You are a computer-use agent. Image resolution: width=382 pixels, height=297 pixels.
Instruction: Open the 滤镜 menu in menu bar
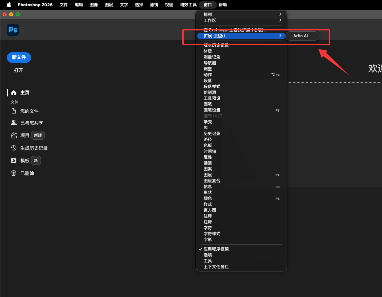[x=154, y=5]
